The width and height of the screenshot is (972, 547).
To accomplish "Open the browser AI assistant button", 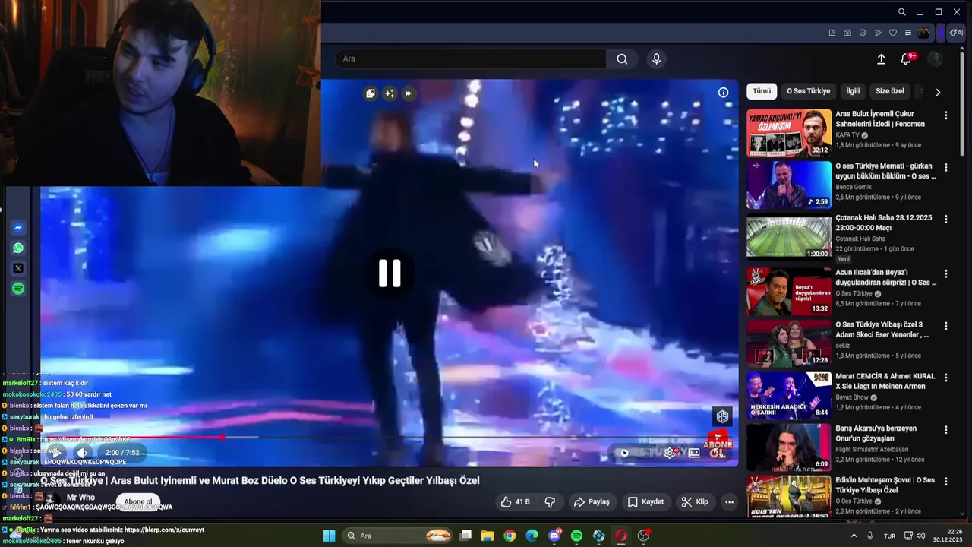I will coord(956,33).
